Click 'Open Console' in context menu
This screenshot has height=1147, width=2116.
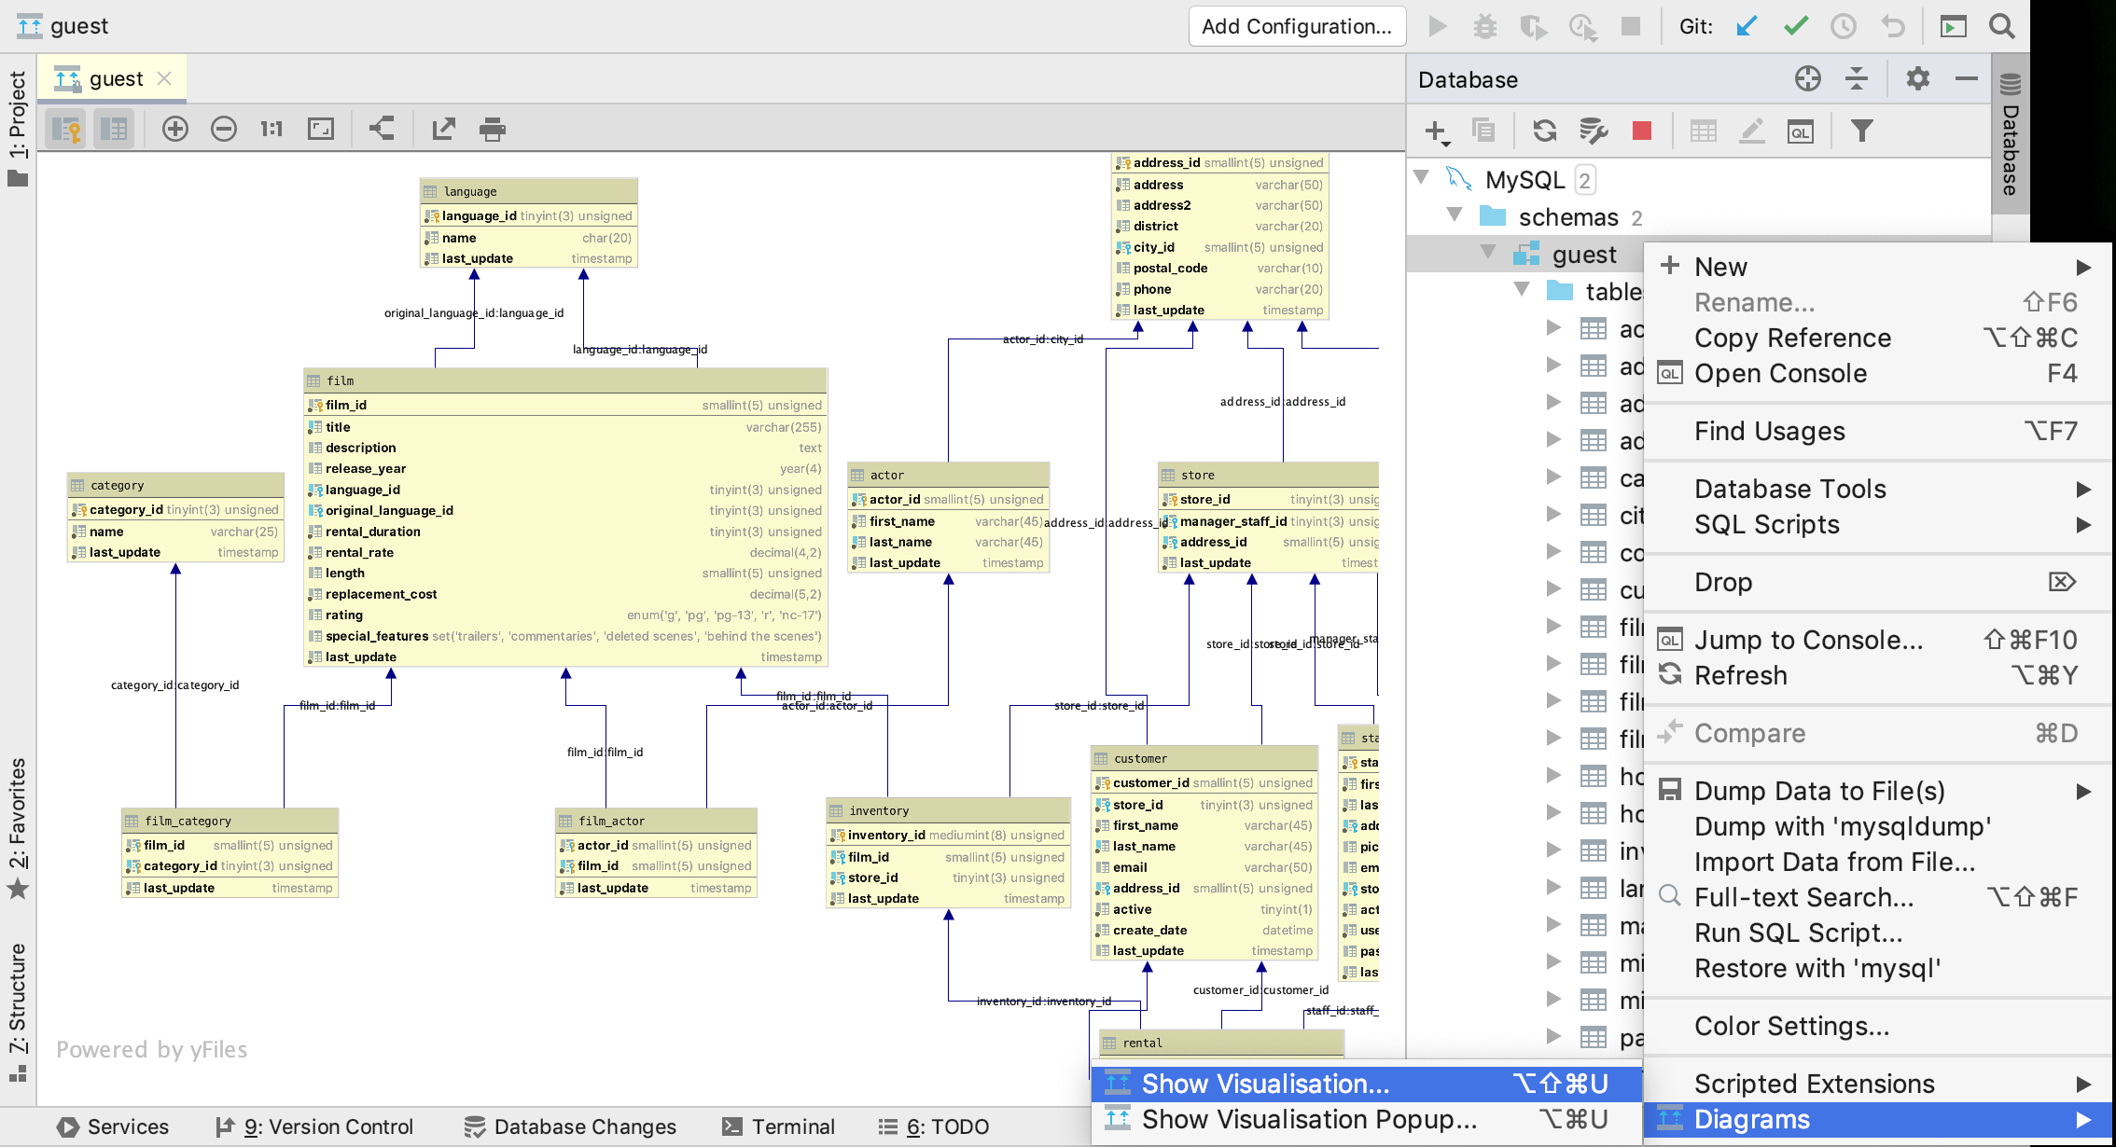pyautogui.click(x=1781, y=373)
